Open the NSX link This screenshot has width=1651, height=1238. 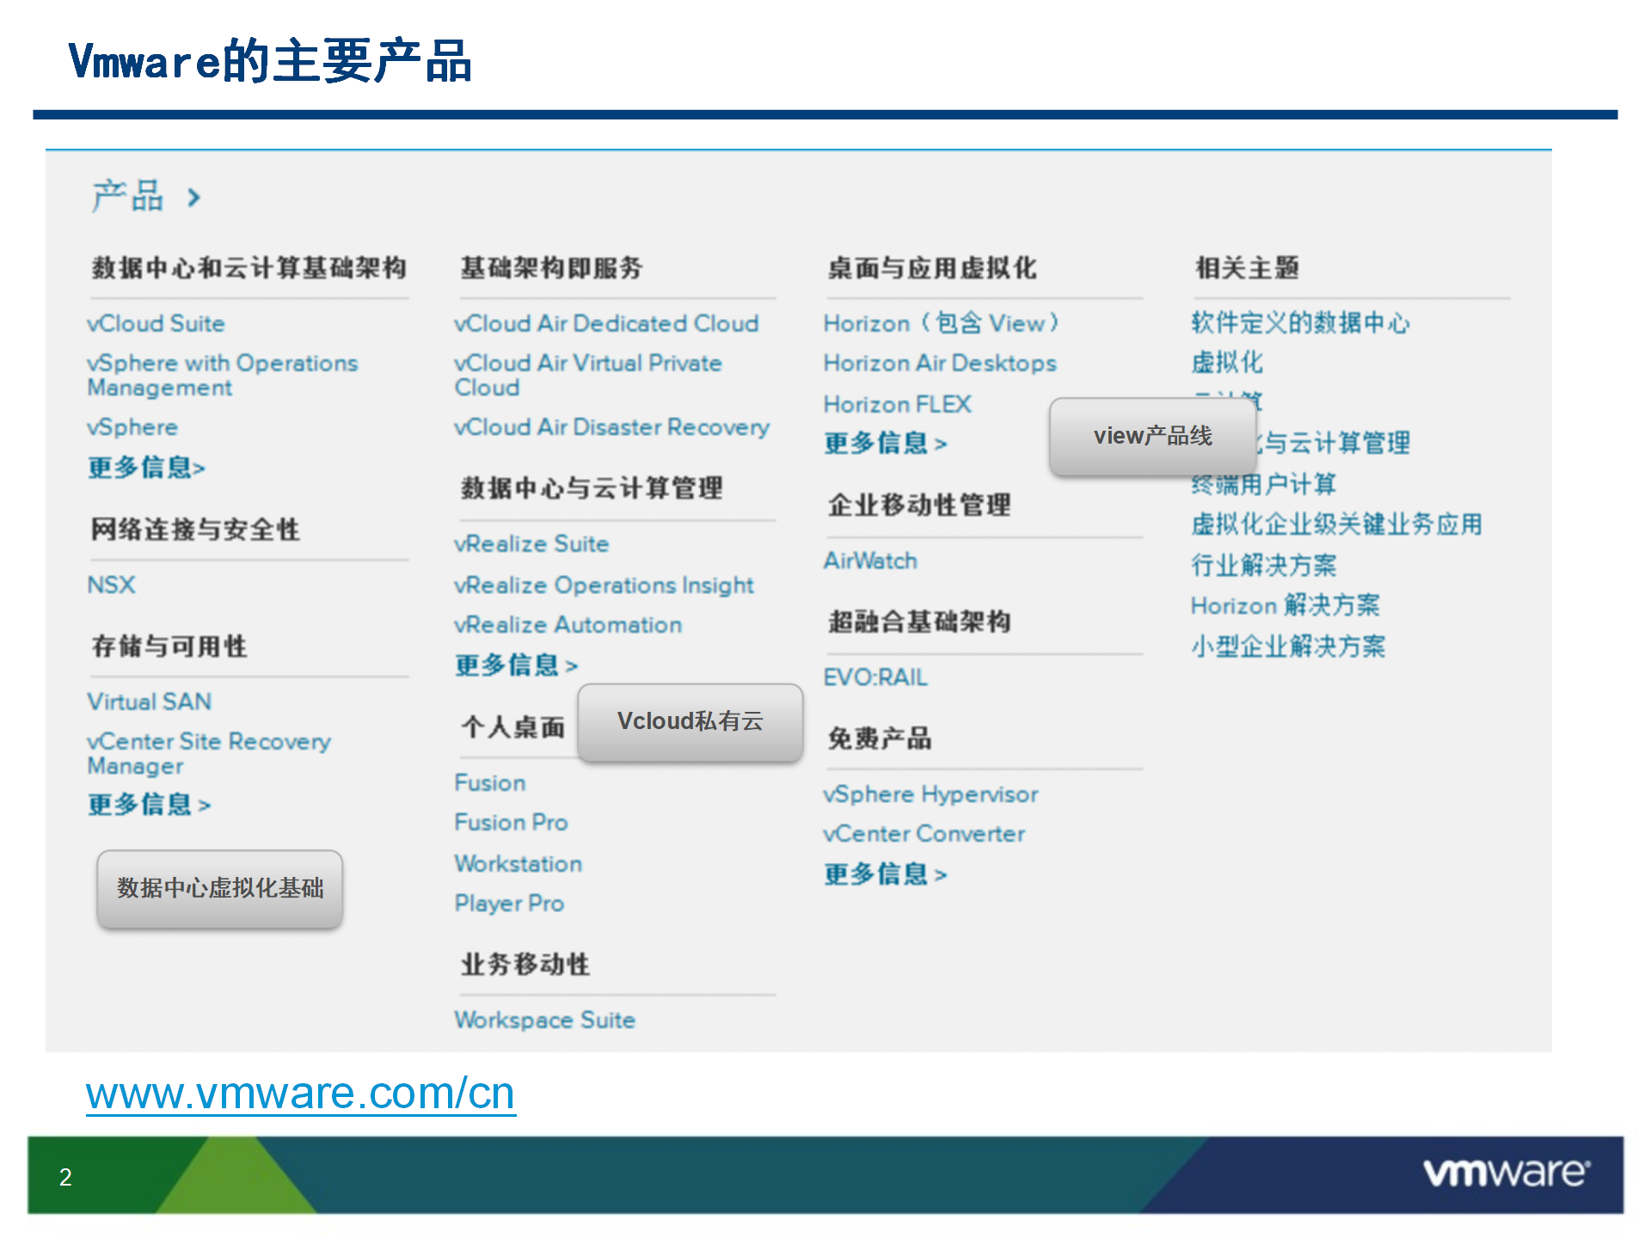(111, 585)
